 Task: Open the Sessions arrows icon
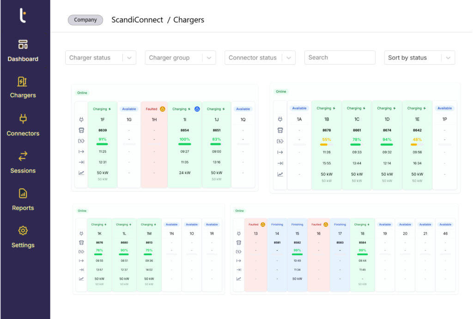pos(23,156)
